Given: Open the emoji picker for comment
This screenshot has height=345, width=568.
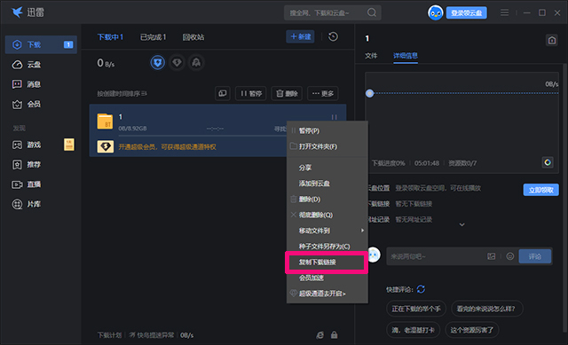Looking at the screenshot, I should pyautogui.click(x=510, y=256).
